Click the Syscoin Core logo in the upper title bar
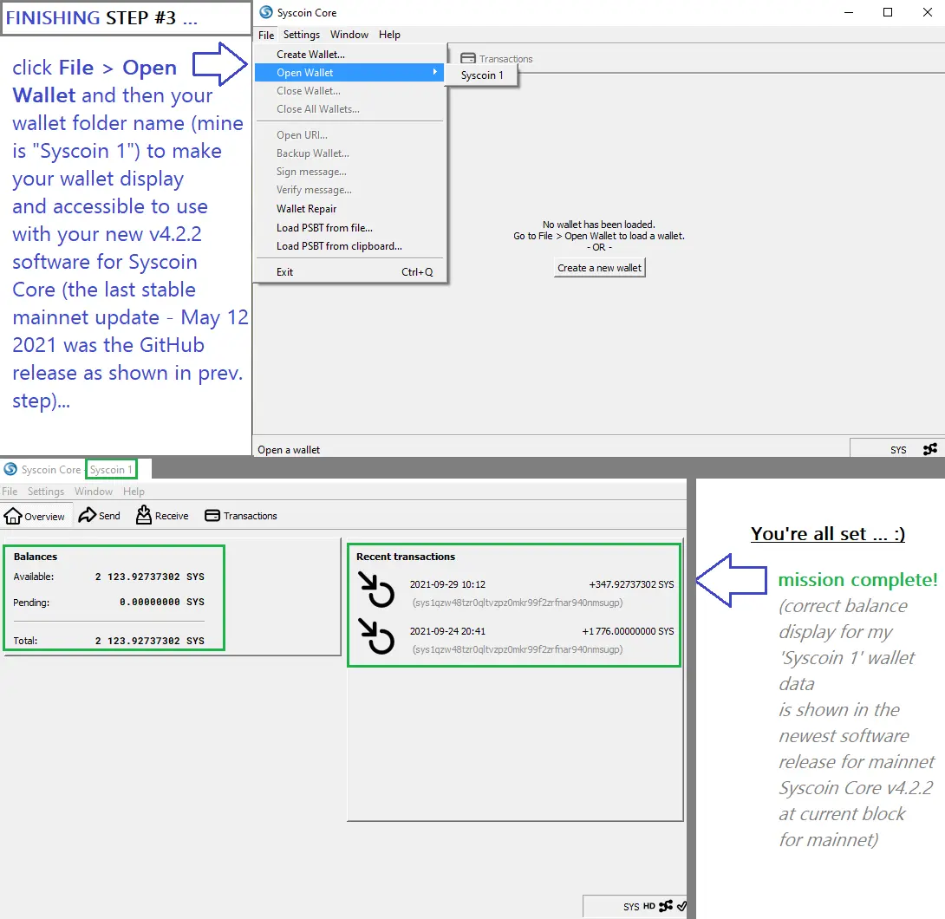 pyautogui.click(x=266, y=12)
